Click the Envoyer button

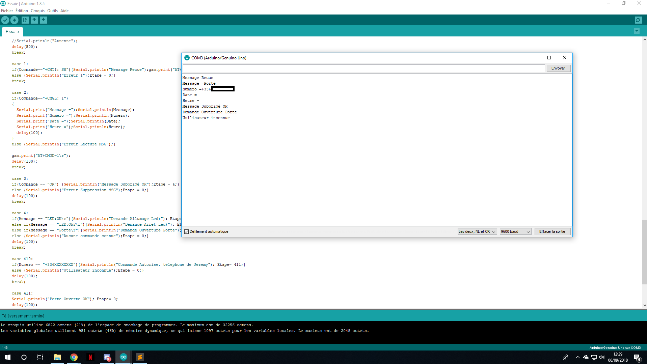(x=558, y=68)
